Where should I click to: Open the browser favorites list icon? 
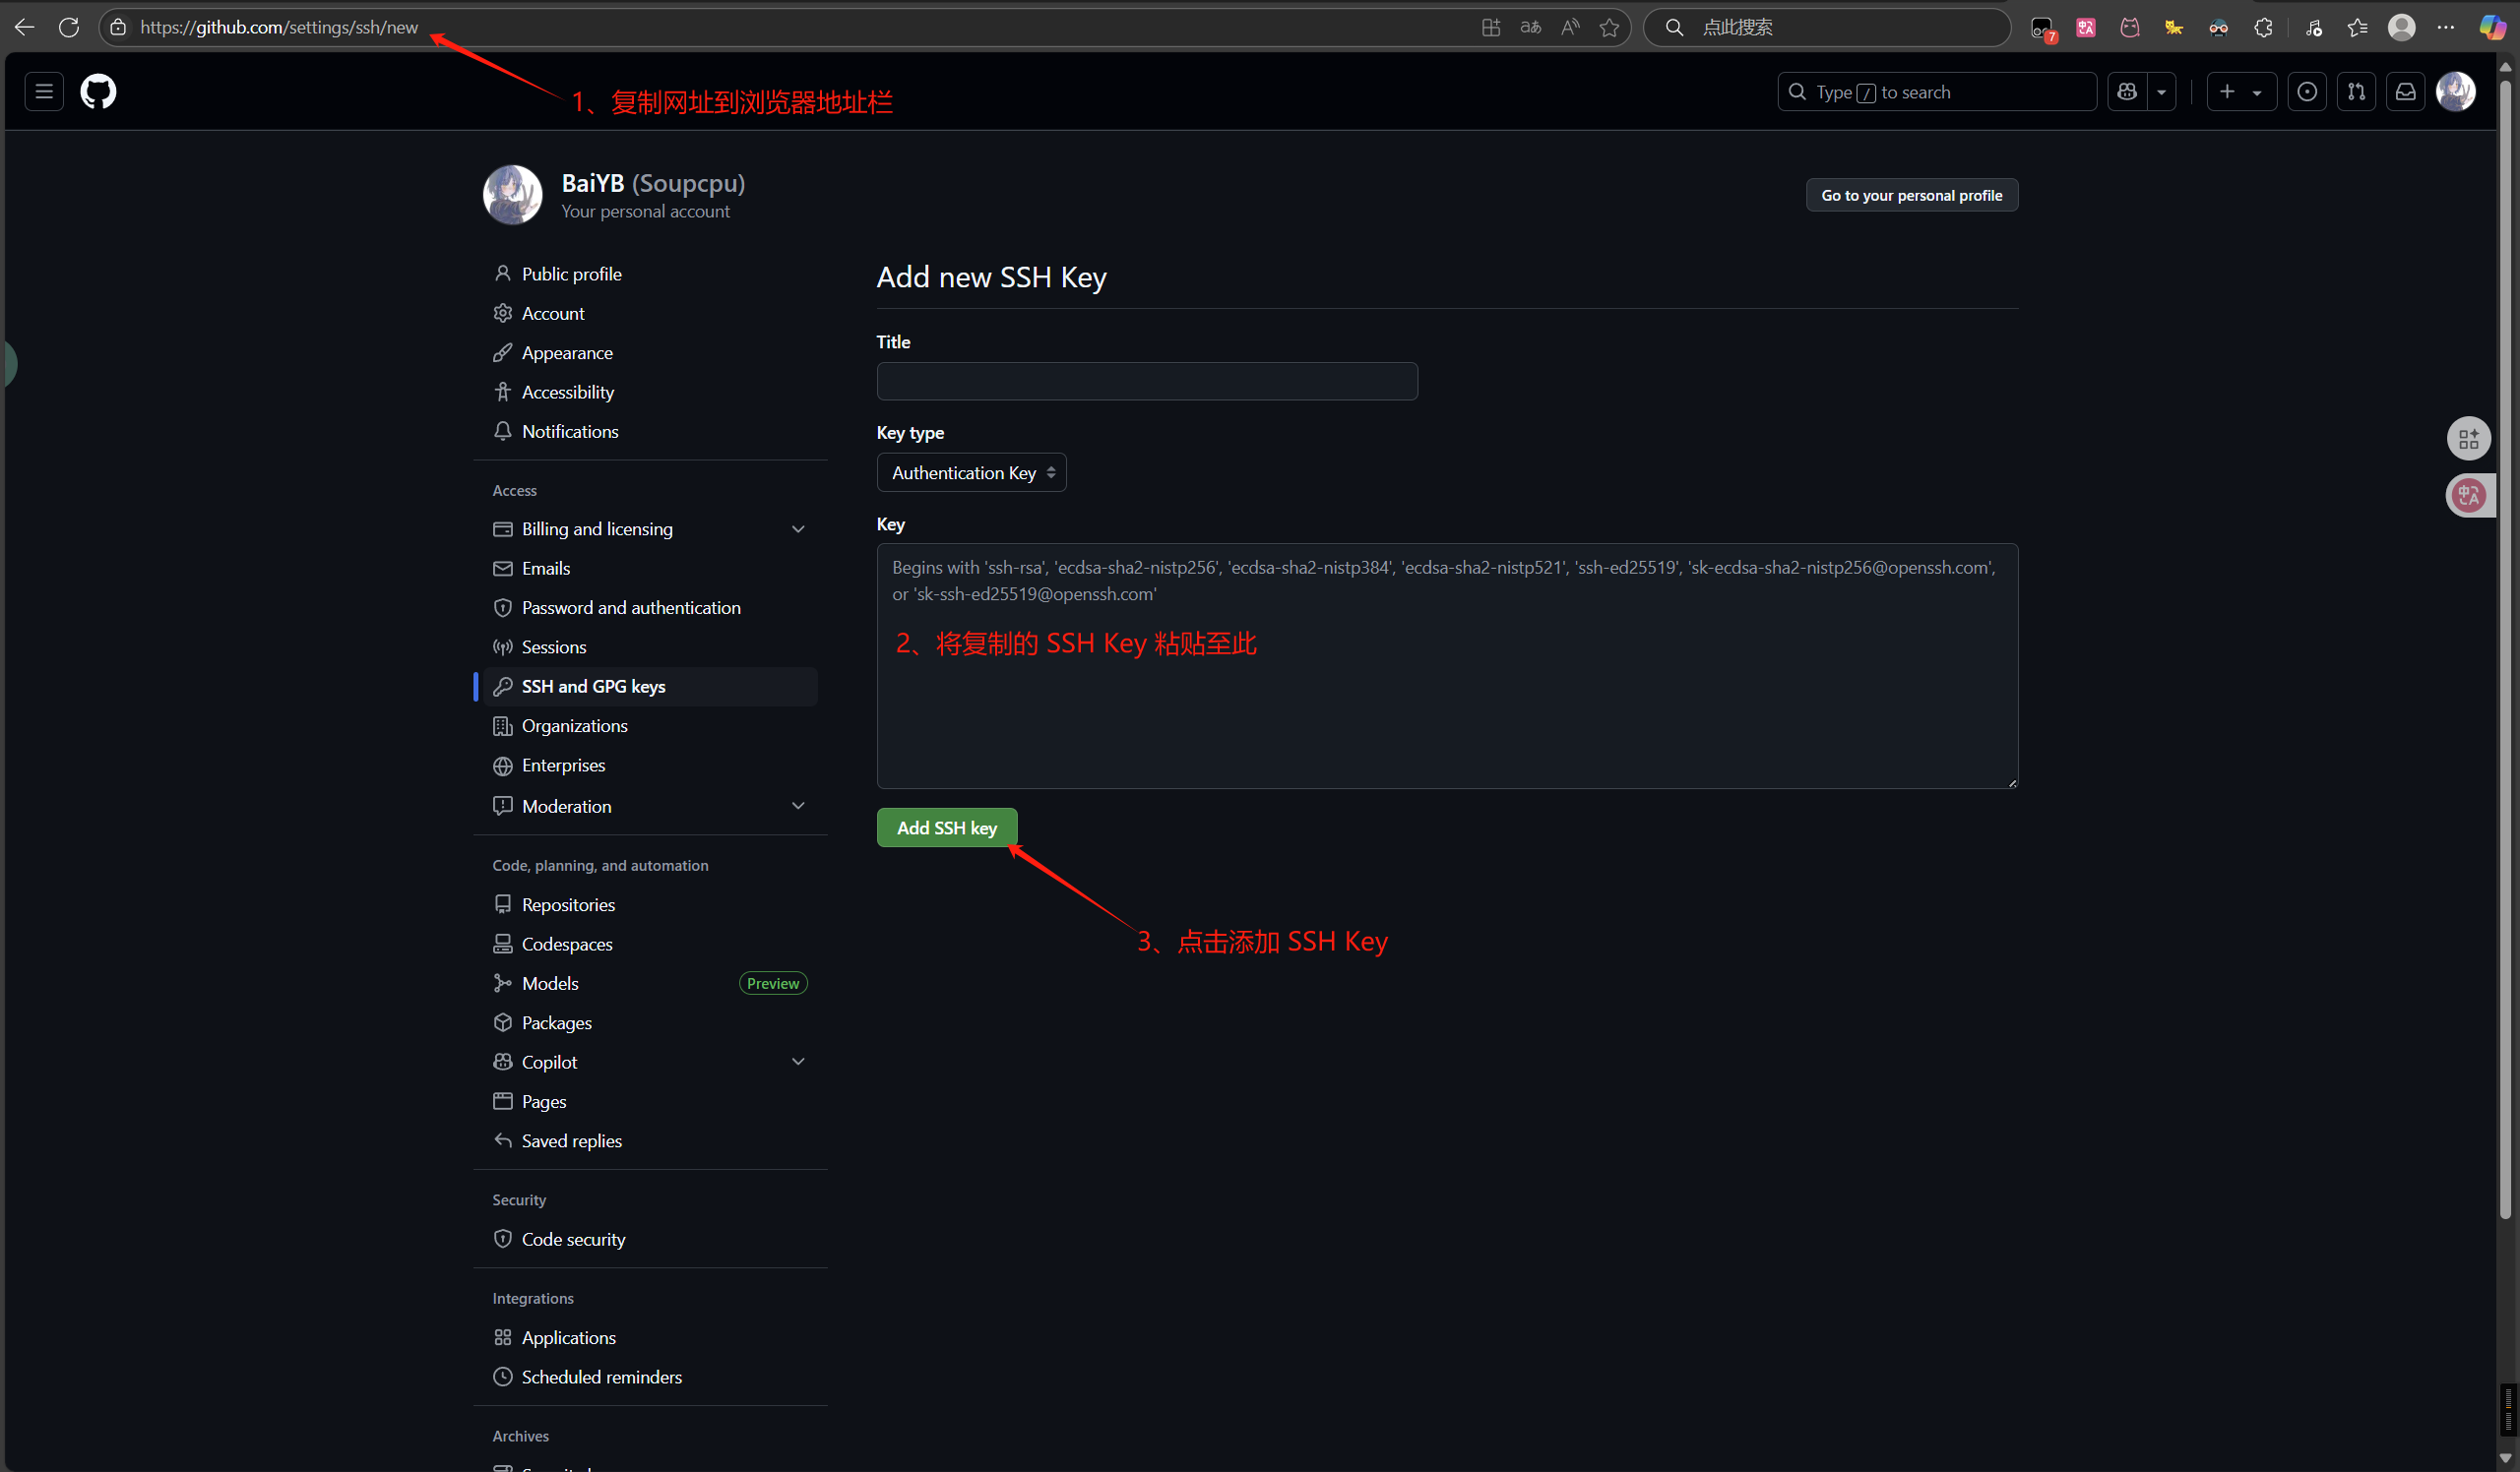[x=2357, y=27]
